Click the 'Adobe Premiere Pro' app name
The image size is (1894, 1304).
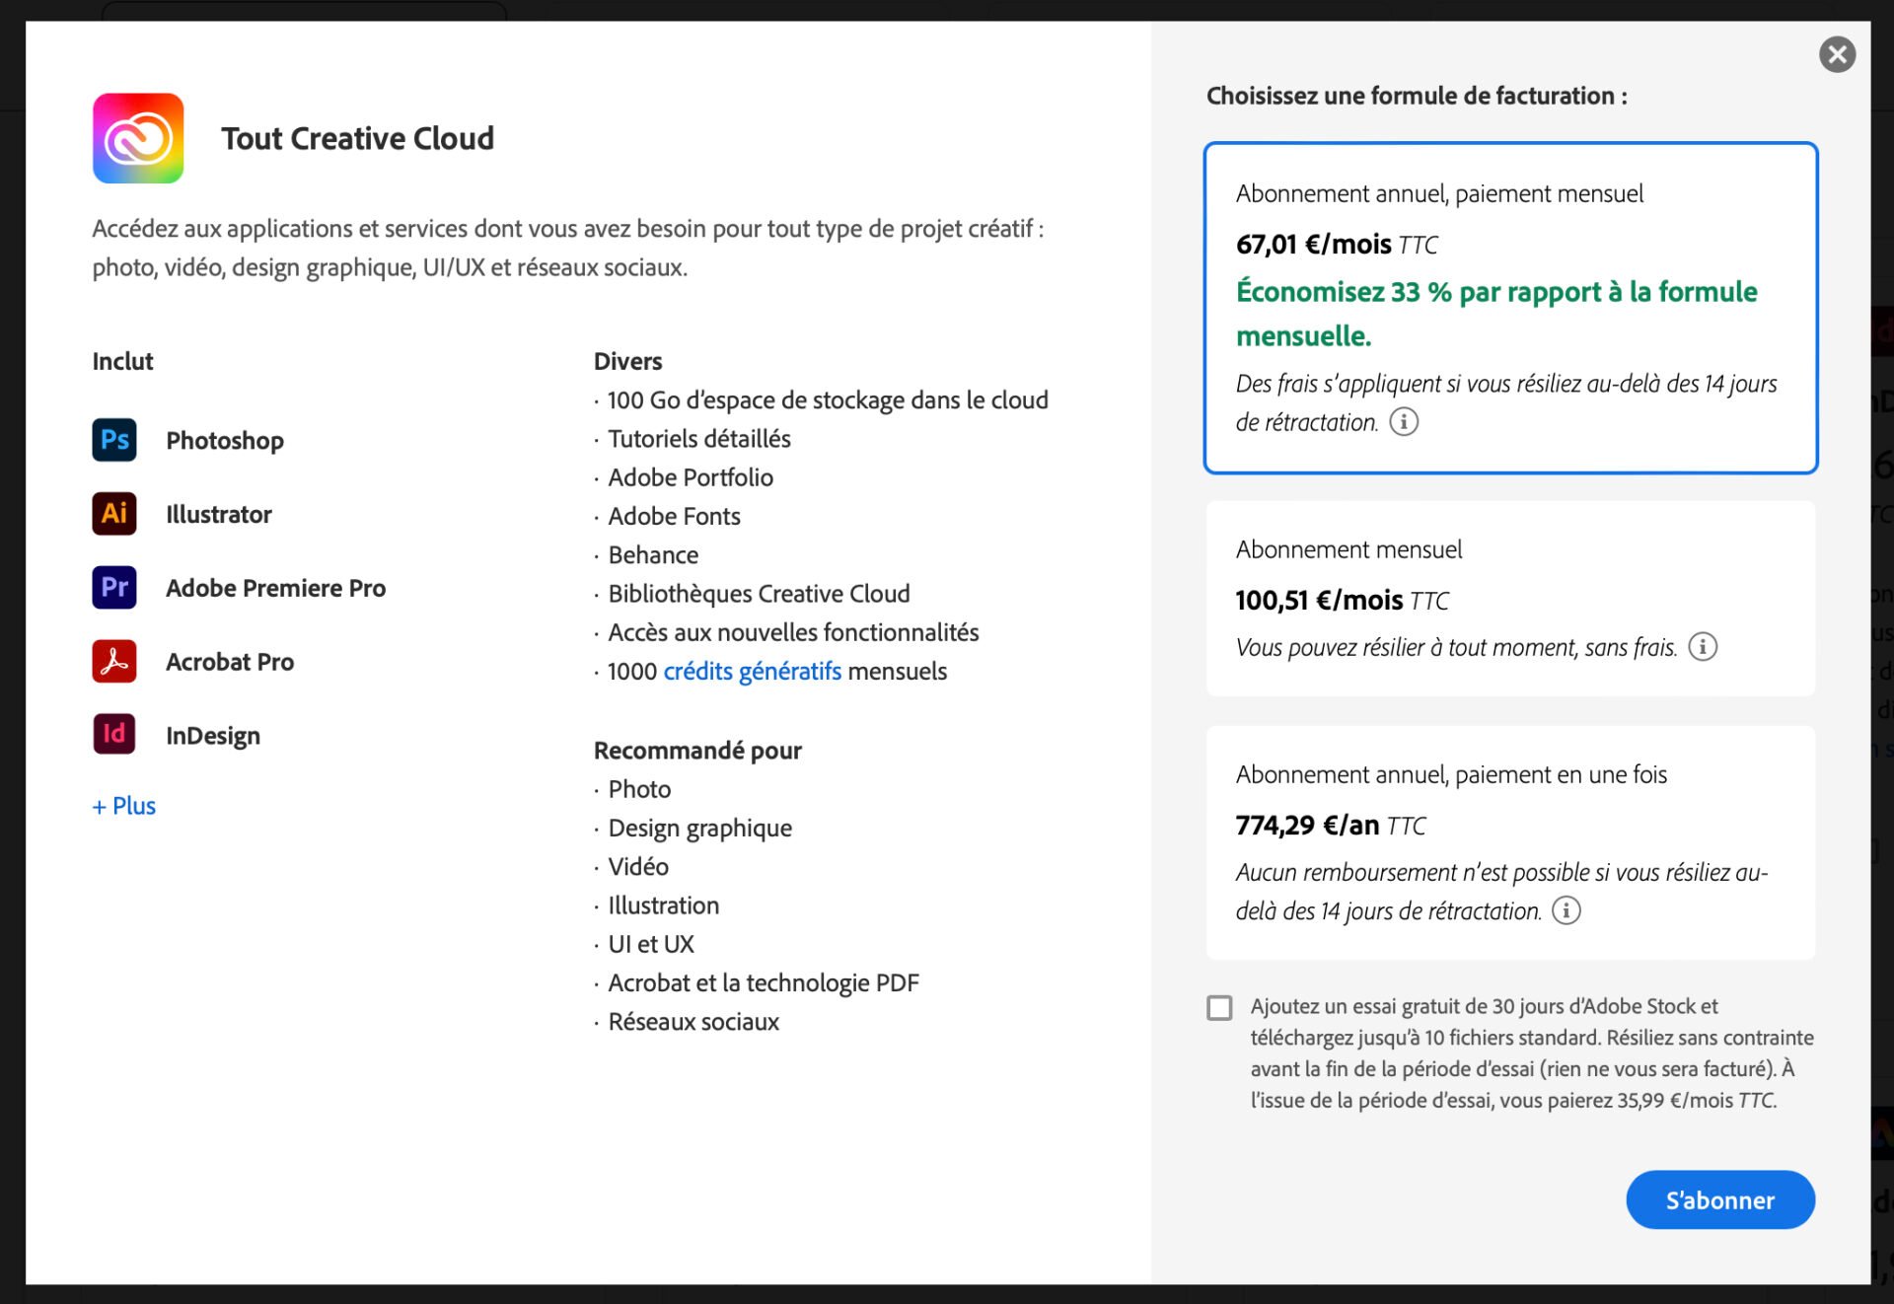click(276, 588)
